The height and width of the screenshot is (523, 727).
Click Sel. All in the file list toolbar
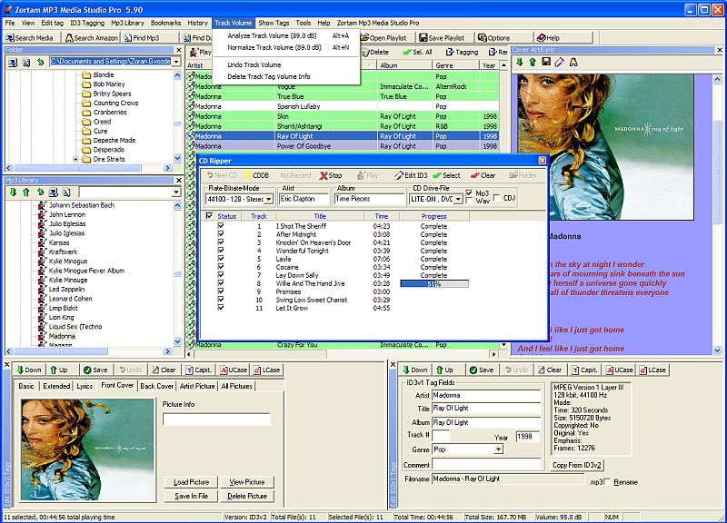click(x=417, y=53)
